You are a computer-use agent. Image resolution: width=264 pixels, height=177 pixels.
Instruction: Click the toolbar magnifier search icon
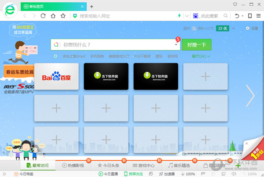[x=225, y=16]
